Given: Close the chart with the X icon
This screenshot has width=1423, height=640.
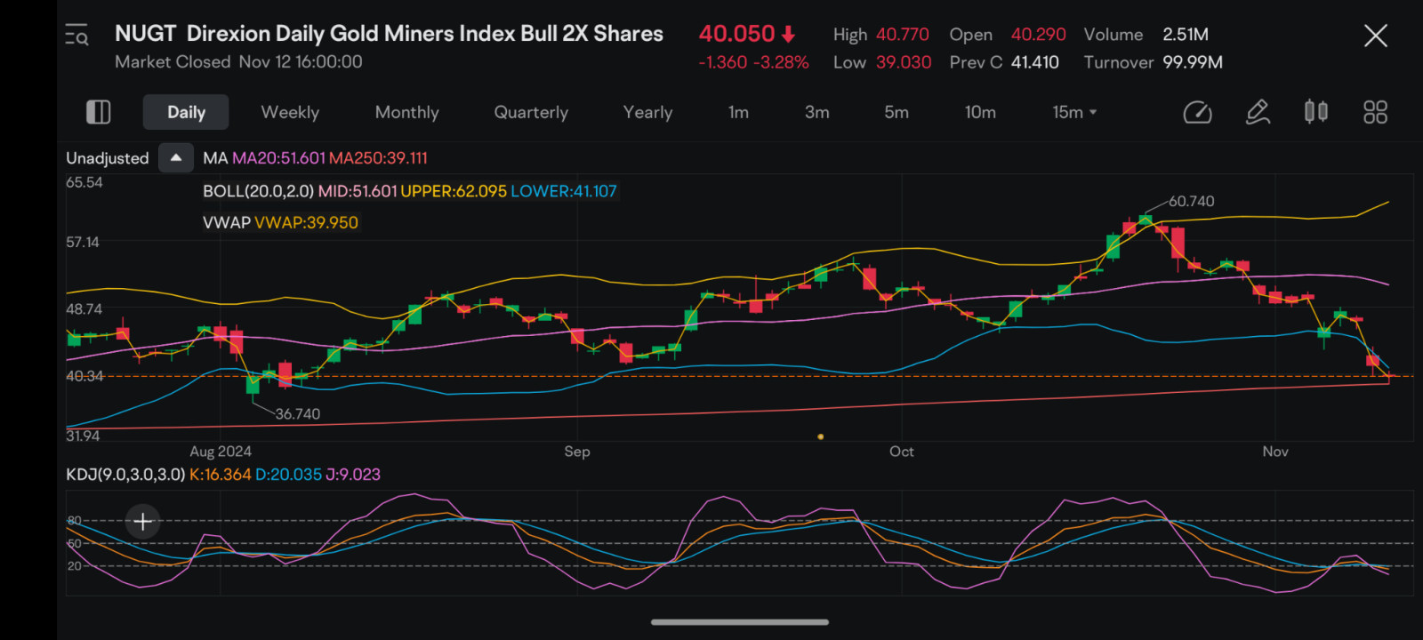Looking at the screenshot, I should click(x=1375, y=36).
